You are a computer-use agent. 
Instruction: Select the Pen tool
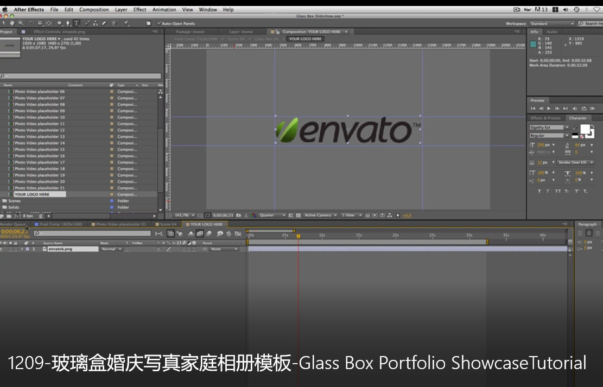pyautogui.click(x=68, y=23)
